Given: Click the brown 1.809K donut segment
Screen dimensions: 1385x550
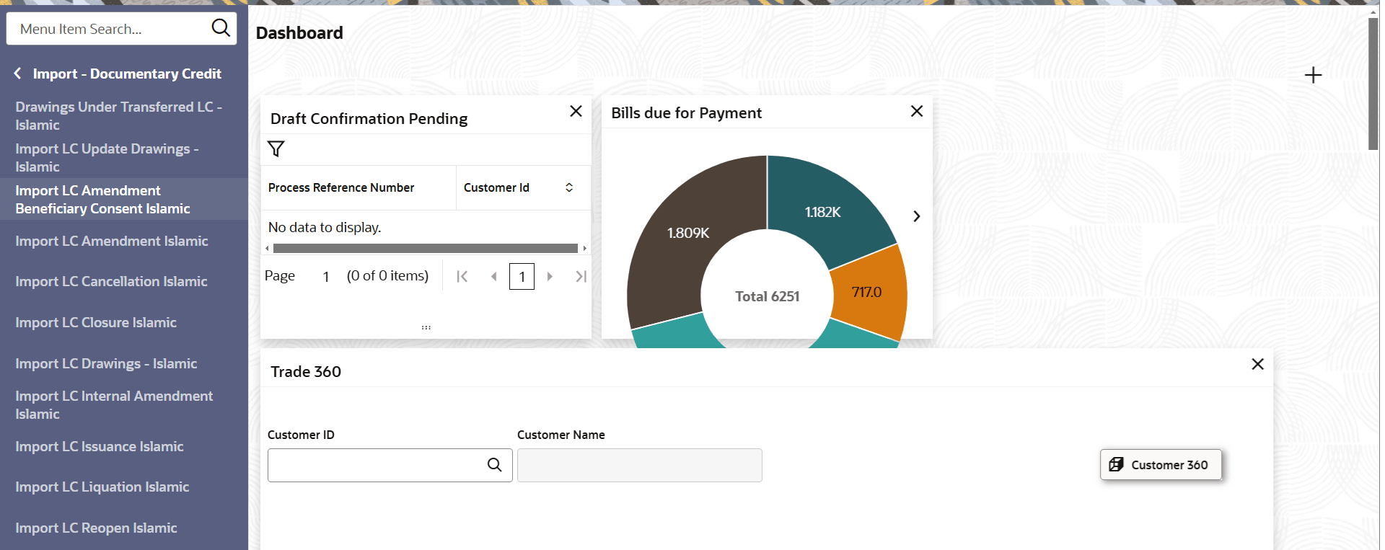Looking at the screenshot, I should tap(687, 233).
